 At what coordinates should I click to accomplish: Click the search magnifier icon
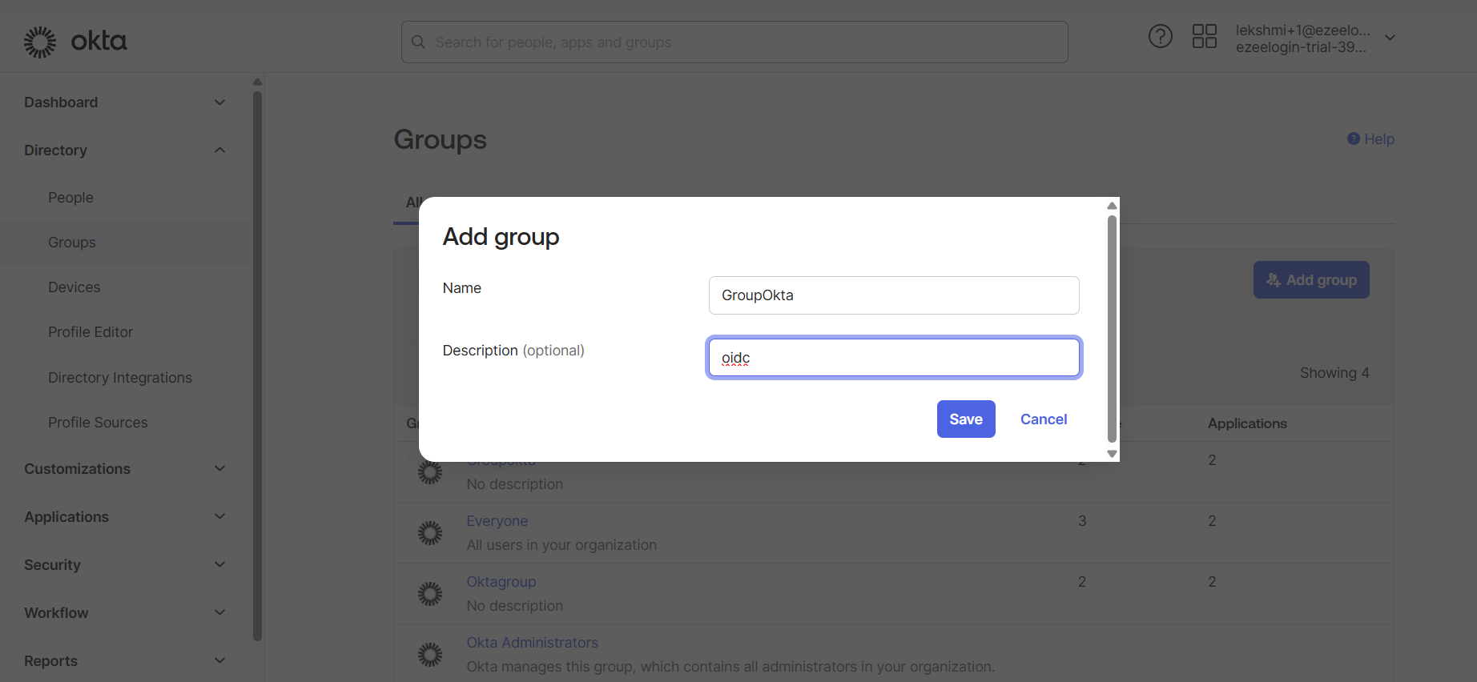(418, 42)
